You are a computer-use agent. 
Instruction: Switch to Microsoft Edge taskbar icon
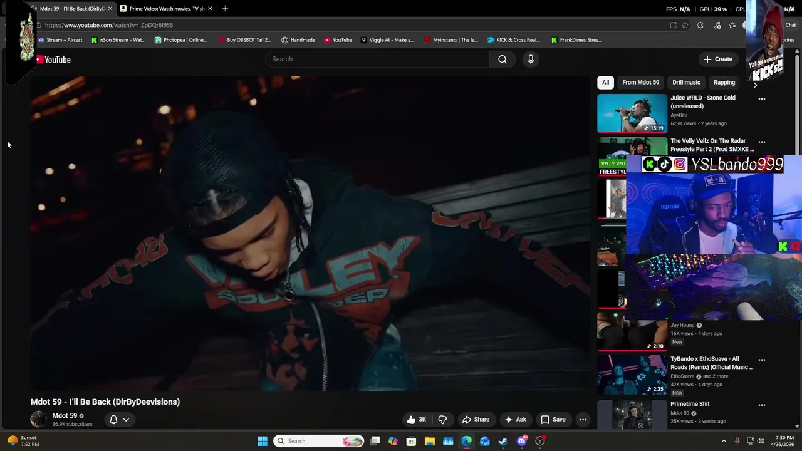tap(466, 441)
